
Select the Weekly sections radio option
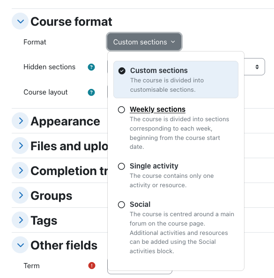[121, 110]
